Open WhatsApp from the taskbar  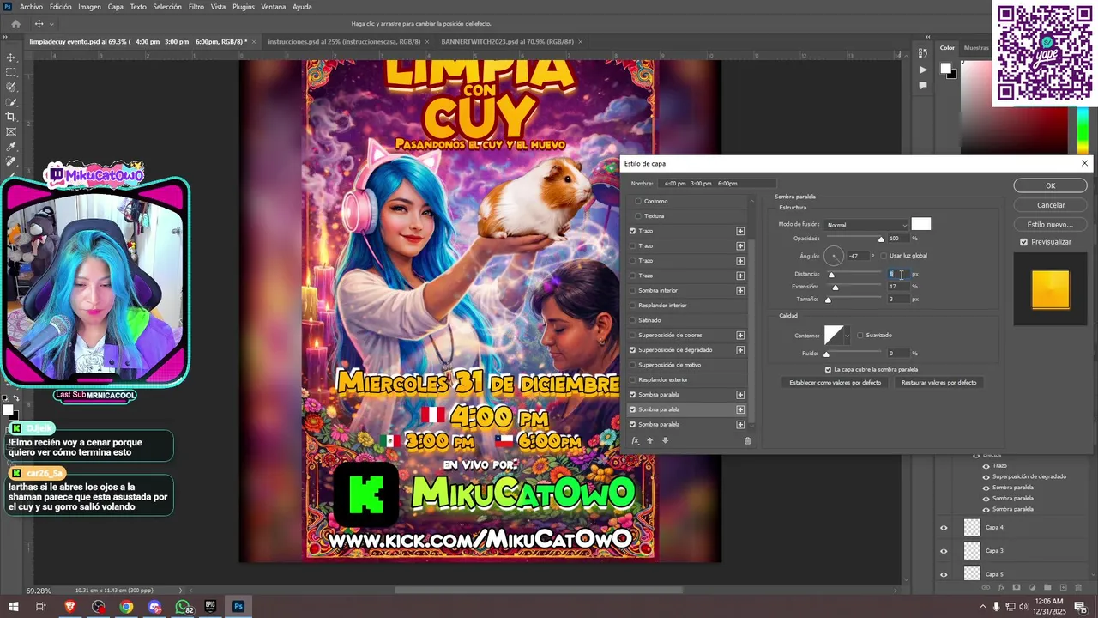point(183,606)
